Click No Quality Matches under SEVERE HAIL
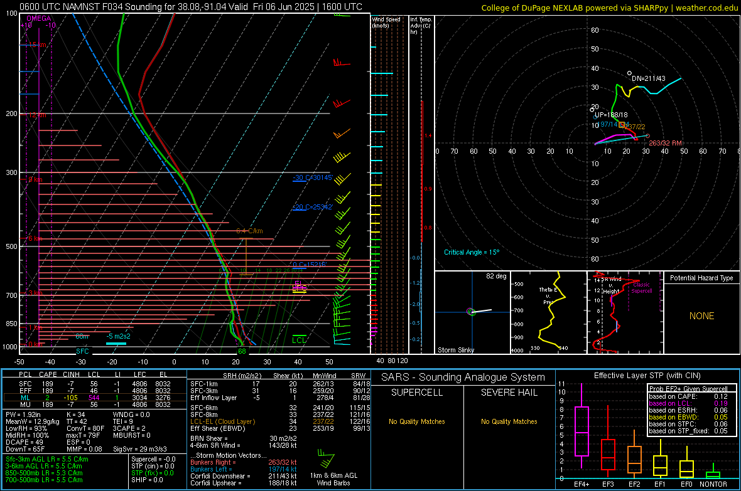The image size is (741, 491). tap(509, 421)
